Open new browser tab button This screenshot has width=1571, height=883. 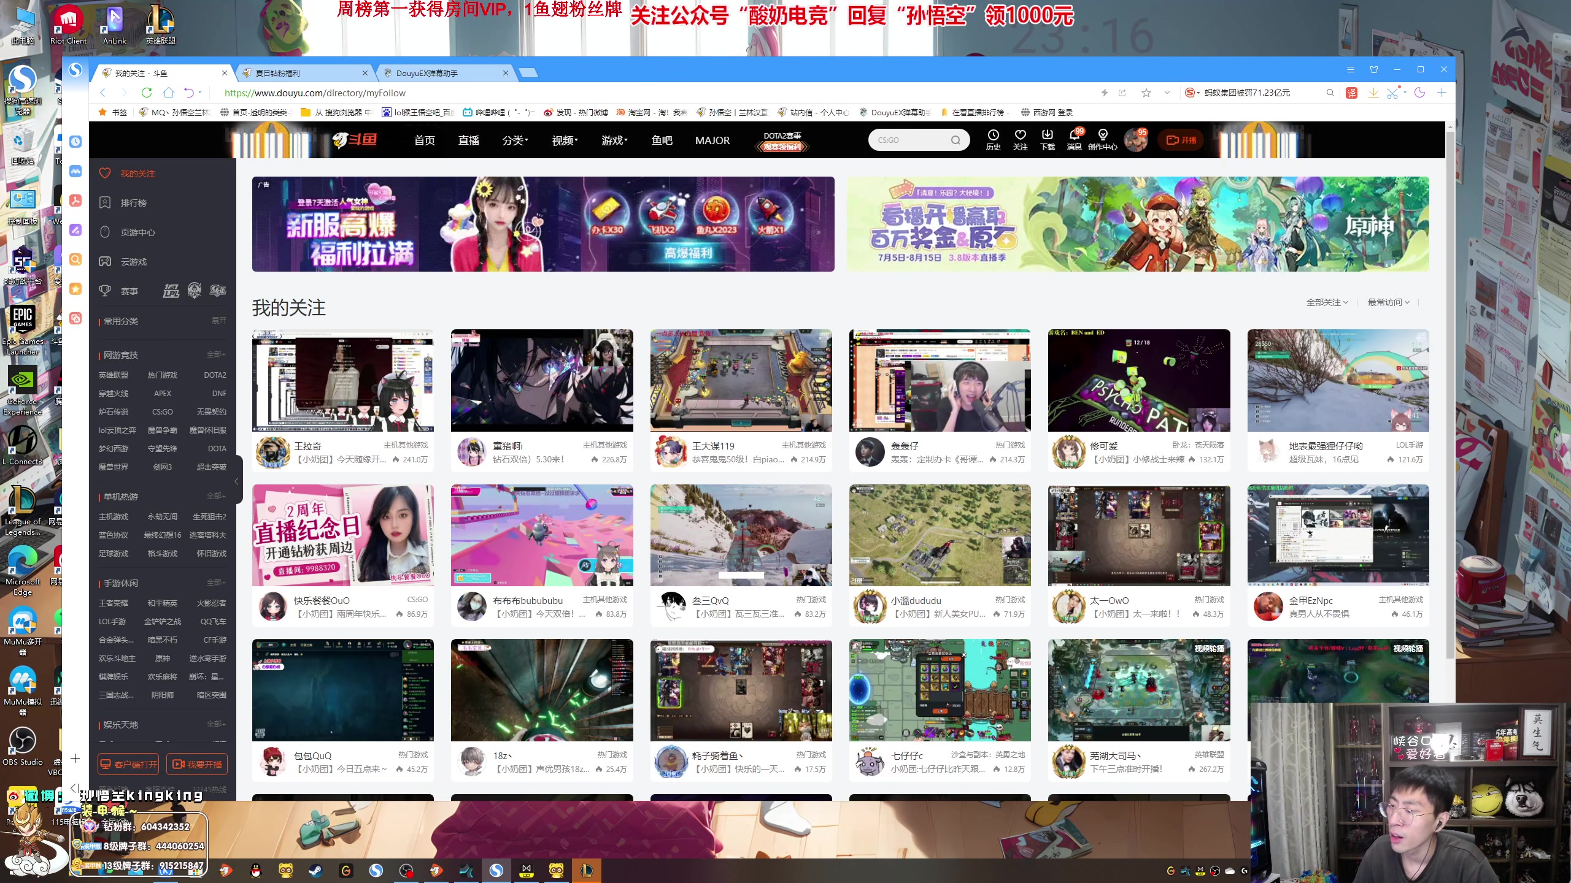[x=528, y=73]
